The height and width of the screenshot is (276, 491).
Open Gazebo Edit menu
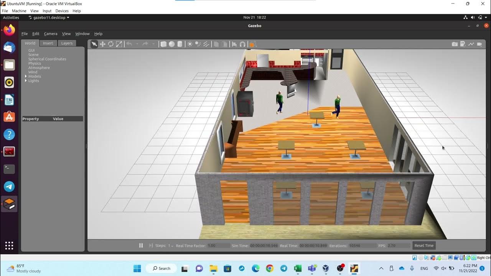(x=36, y=34)
